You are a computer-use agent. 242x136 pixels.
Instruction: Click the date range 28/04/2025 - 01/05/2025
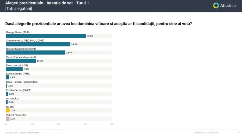205,133
